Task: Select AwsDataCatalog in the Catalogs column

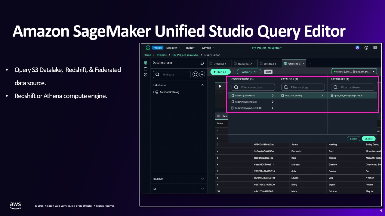Action: click(303, 96)
